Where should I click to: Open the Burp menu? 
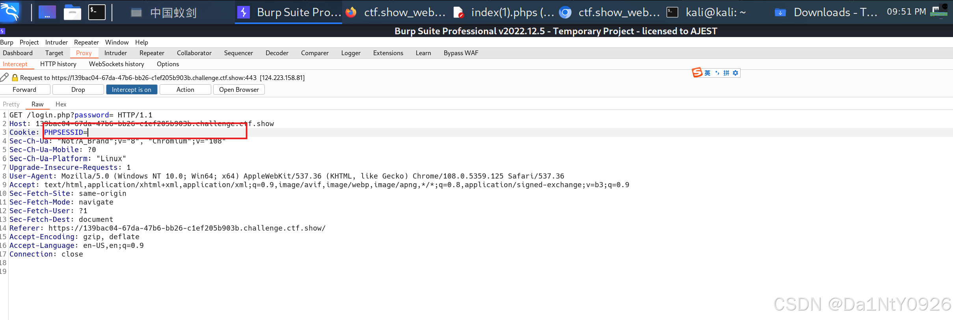coord(7,42)
